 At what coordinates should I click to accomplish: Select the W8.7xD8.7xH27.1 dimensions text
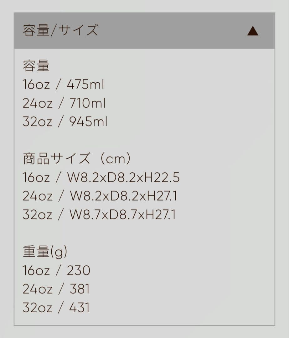[x=123, y=215]
